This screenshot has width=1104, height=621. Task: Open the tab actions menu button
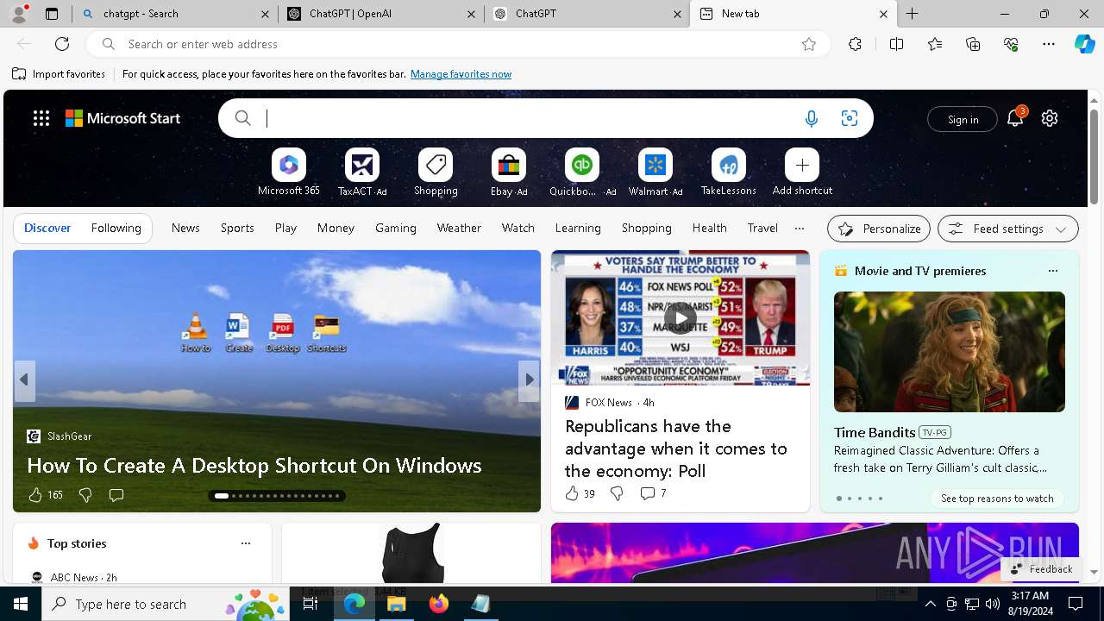(52, 14)
